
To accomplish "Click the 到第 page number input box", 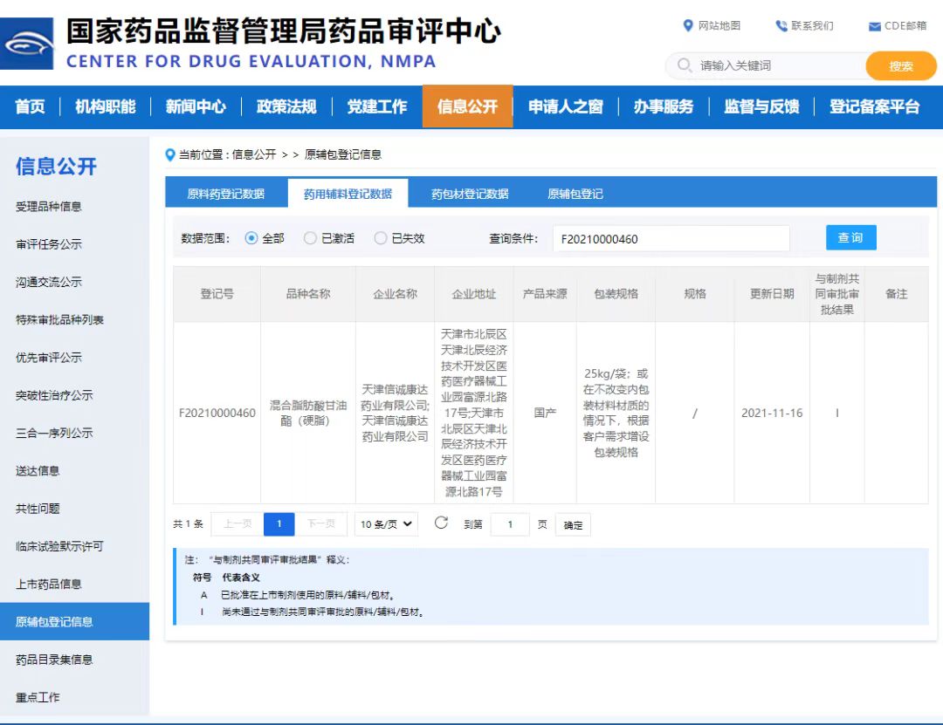I will [510, 524].
